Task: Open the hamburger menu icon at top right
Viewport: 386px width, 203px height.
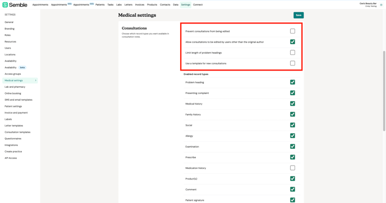Action: [382, 5]
